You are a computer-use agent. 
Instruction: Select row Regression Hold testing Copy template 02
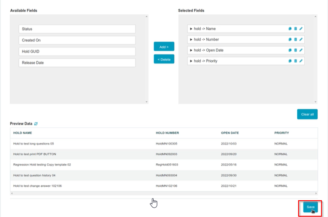(x=164, y=165)
